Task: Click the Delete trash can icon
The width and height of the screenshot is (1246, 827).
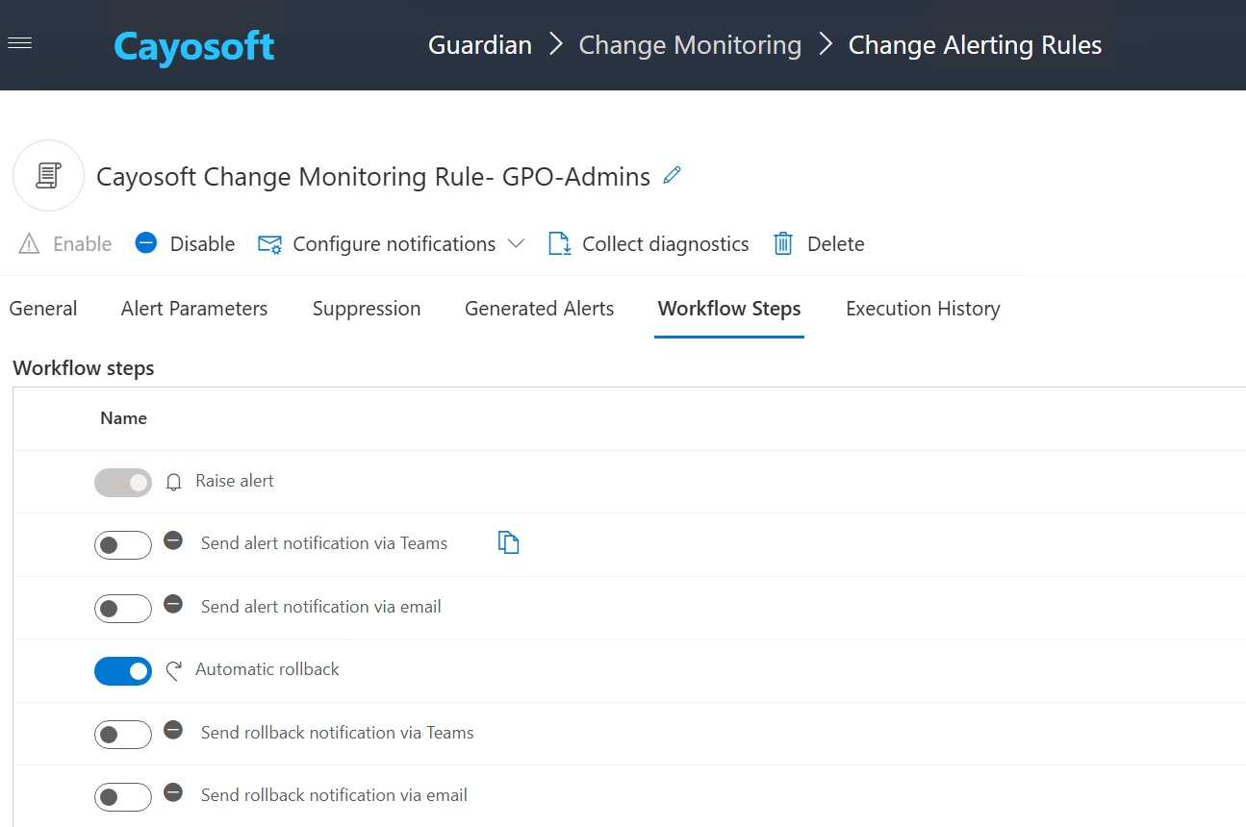Action: pos(783,244)
